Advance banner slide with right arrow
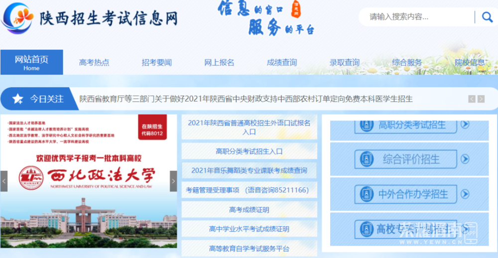 (173, 181)
